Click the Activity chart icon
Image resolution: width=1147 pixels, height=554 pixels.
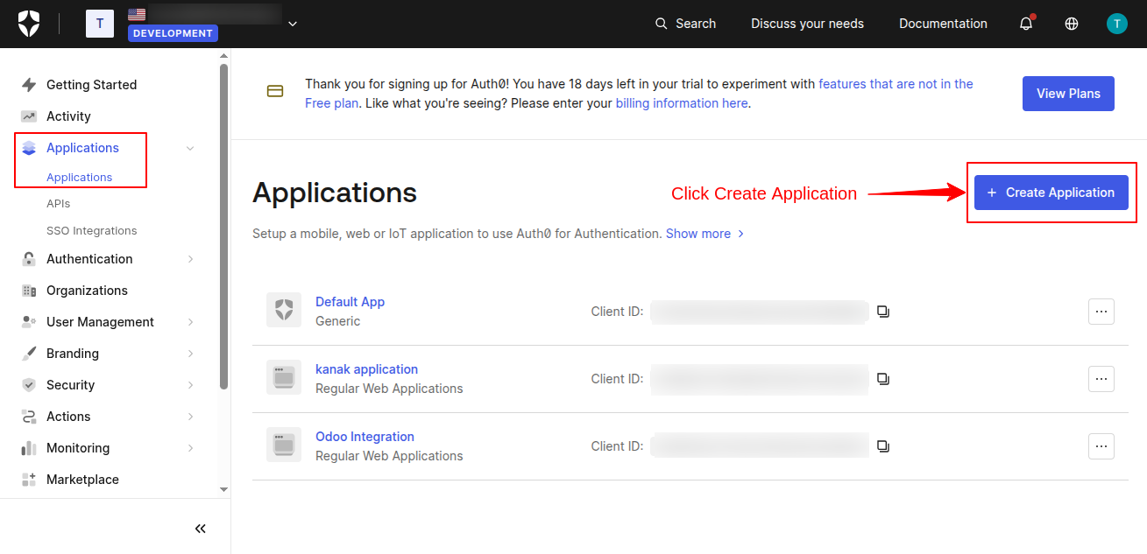[x=29, y=116]
